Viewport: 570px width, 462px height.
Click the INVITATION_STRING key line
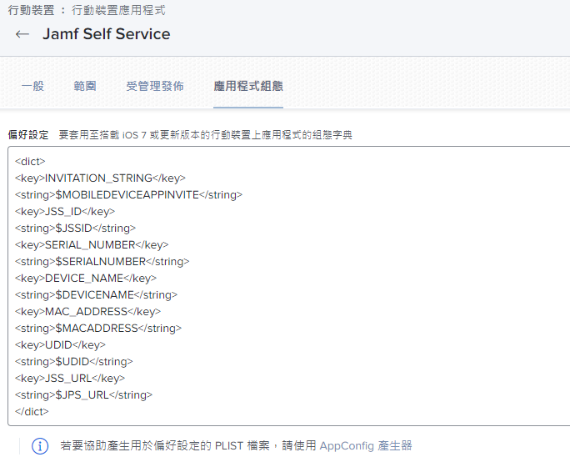100,178
